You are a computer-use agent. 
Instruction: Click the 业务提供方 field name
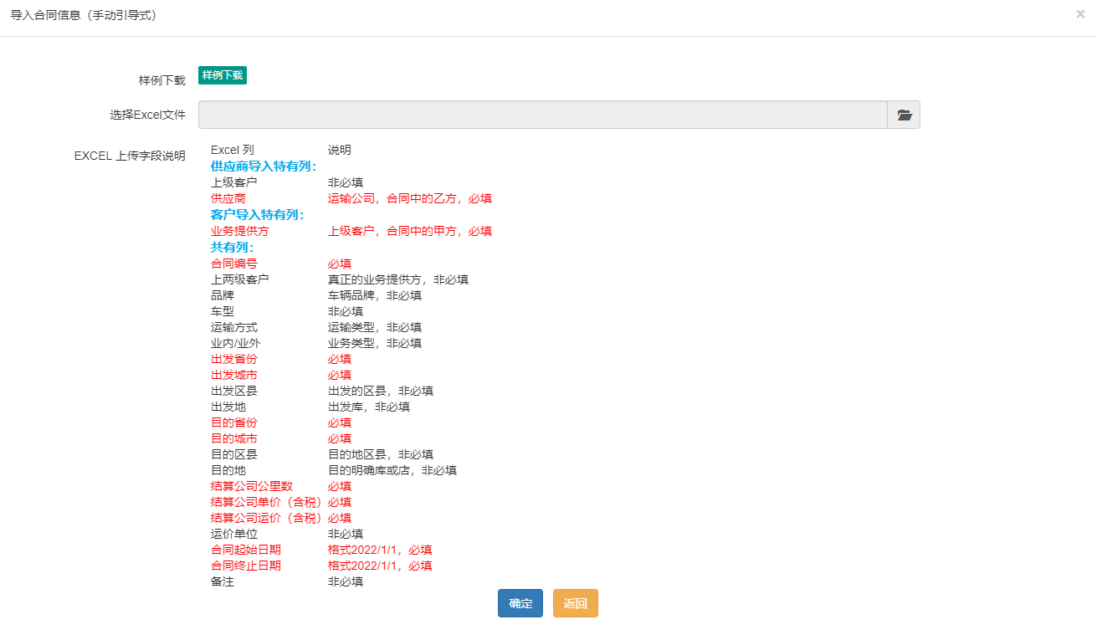coord(240,231)
